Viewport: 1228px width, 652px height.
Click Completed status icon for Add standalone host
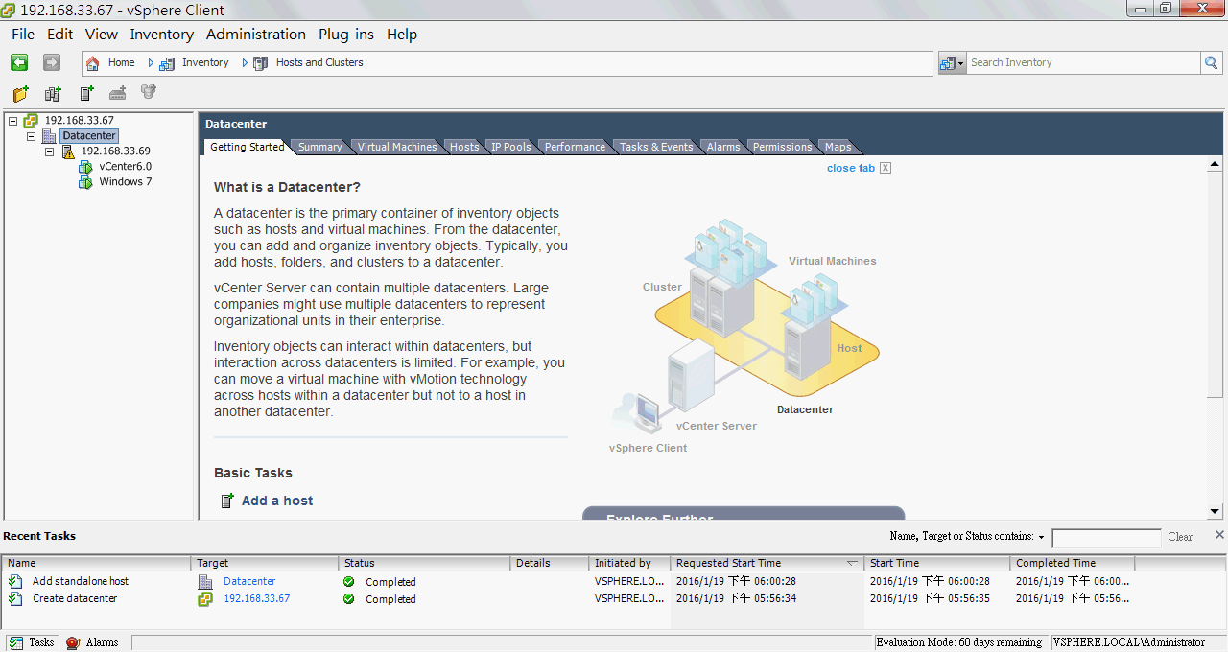coord(348,582)
